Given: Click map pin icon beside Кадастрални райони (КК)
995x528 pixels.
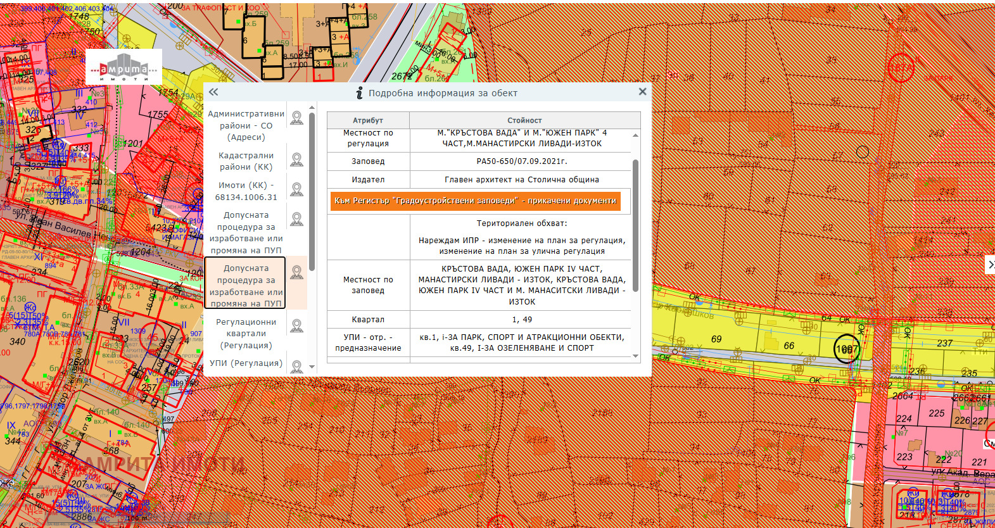Looking at the screenshot, I should pos(296,160).
